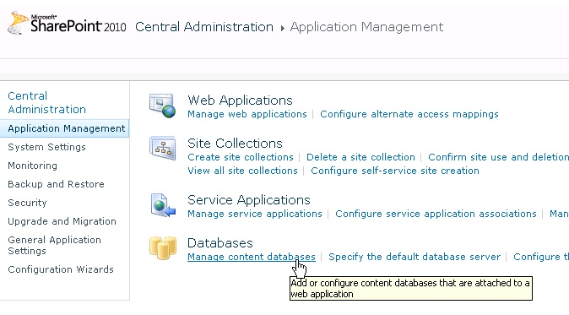Open Manage service applications link
The width and height of the screenshot is (569, 315).
pyautogui.click(x=255, y=214)
